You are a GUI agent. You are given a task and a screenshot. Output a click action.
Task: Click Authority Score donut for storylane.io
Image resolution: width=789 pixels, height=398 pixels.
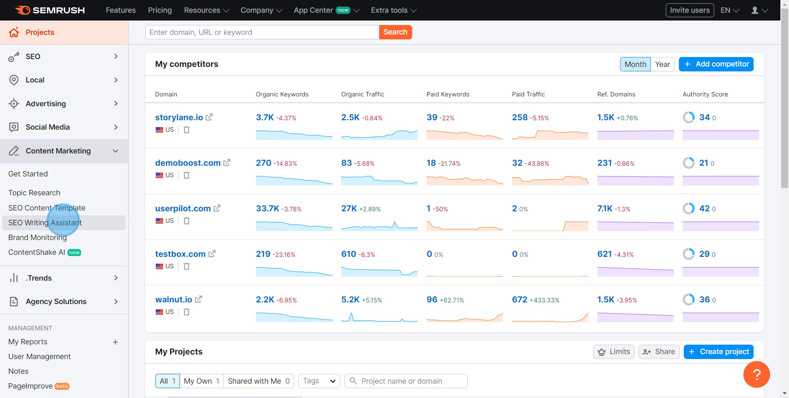pyautogui.click(x=689, y=117)
